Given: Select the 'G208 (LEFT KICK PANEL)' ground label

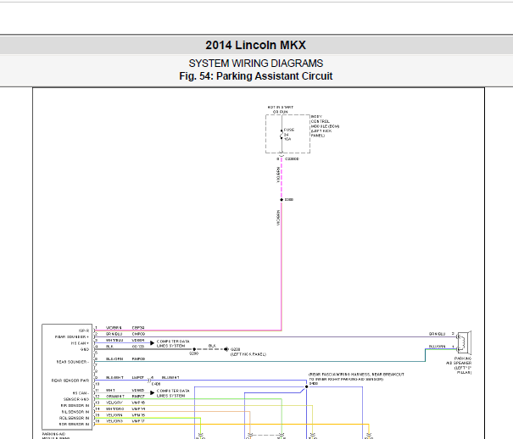Looking at the screenshot, I should [x=248, y=352].
